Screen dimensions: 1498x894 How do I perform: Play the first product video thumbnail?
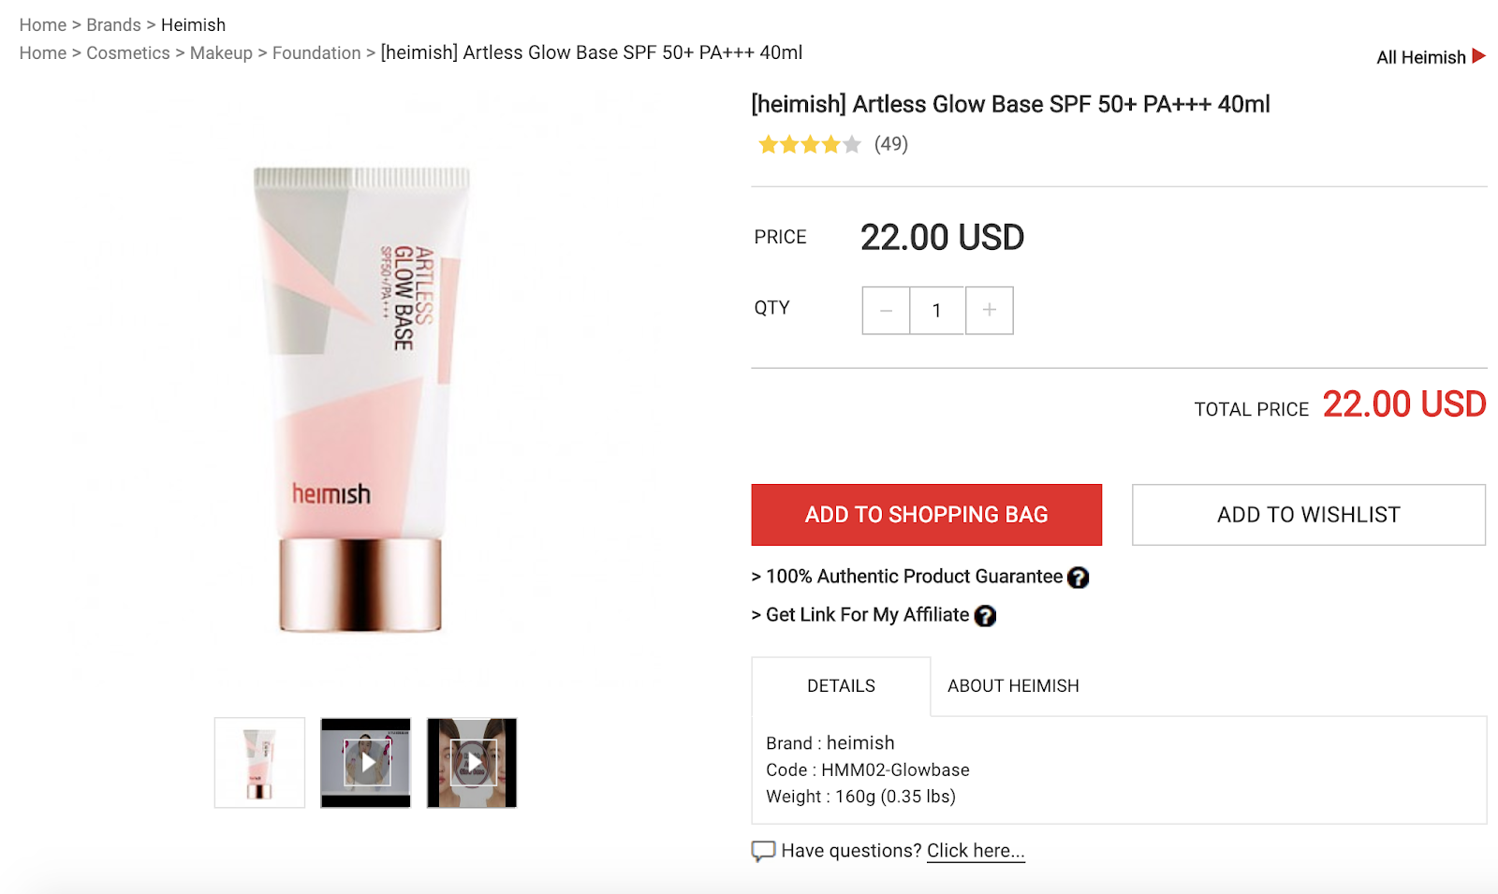click(366, 763)
